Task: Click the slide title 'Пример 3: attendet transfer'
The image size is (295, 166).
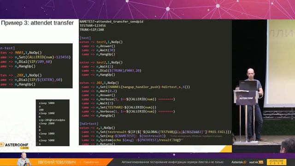Action: point(37,23)
